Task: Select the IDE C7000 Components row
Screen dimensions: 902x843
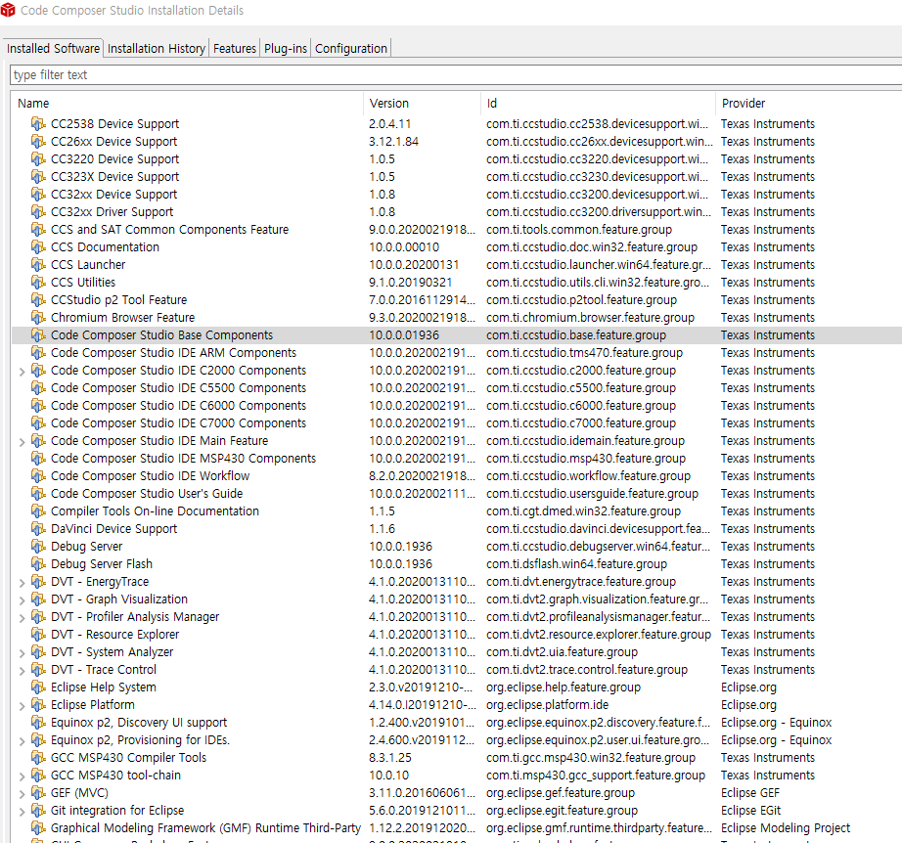Action: 457,422
